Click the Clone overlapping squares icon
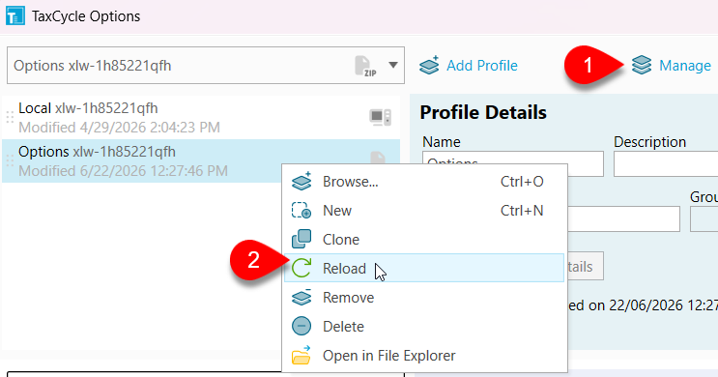718x377 pixels. tap(302, 239)
